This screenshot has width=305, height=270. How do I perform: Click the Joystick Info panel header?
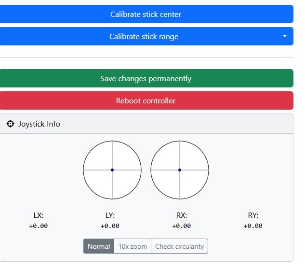[x=146, y=124]
